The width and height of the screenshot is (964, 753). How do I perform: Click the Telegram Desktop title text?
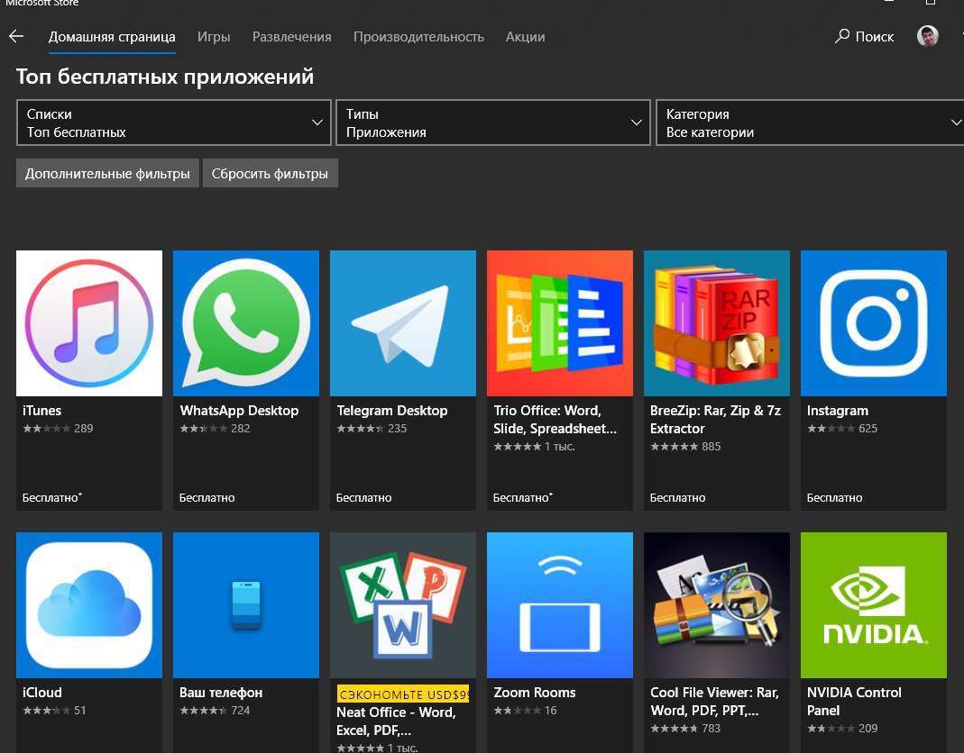pyautogui.click(x=391, y=411)
